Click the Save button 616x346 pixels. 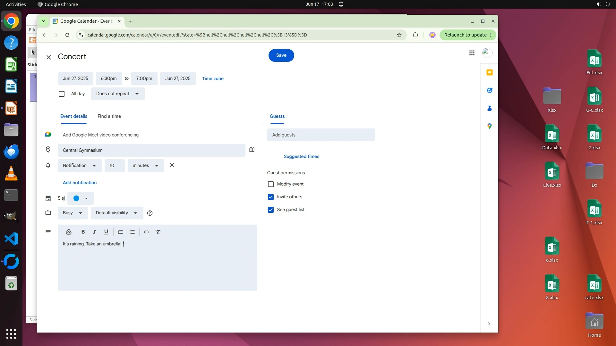(281, 55)
